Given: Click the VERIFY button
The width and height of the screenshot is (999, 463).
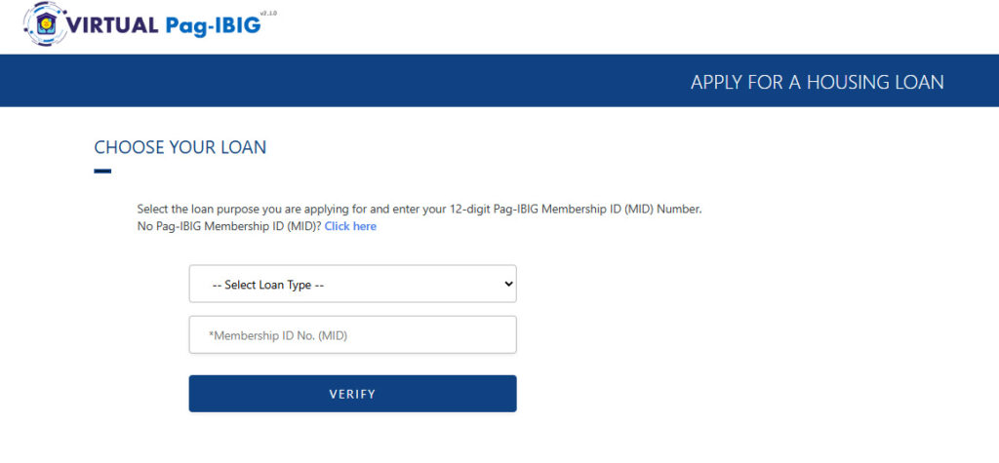Looking at the screenshot, I should [352, 394].
